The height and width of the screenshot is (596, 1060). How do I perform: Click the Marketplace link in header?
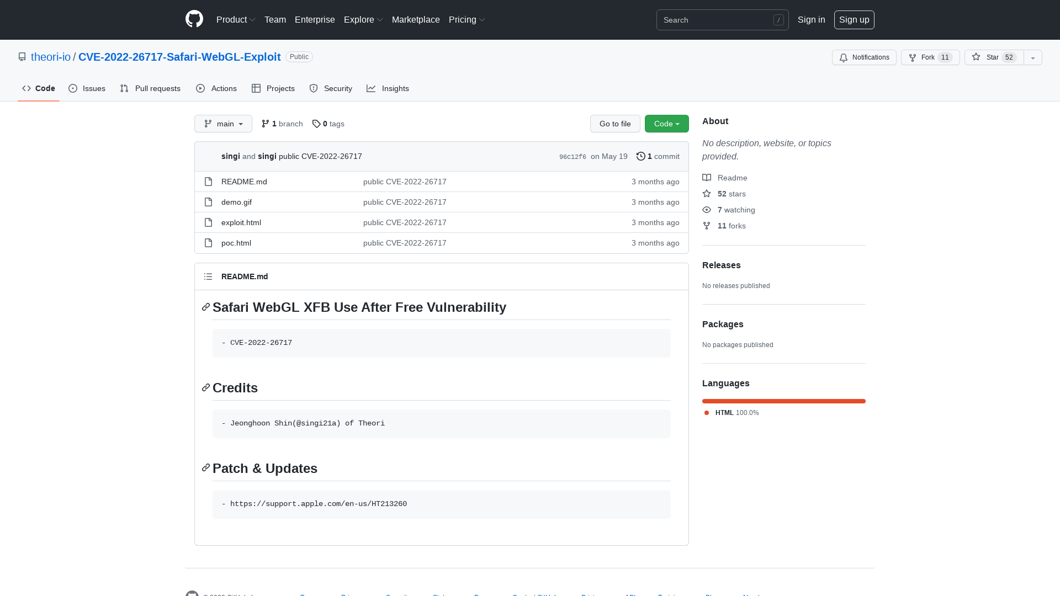click(416, 20)
